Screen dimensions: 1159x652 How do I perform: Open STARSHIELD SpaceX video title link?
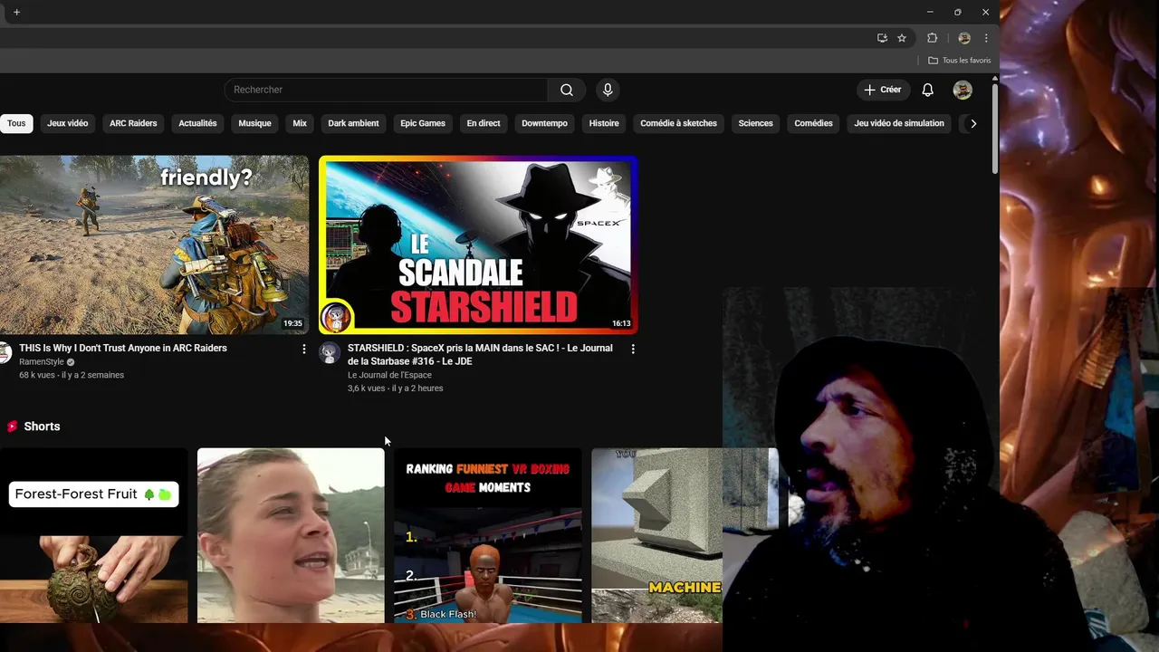(x=480, y=355)
